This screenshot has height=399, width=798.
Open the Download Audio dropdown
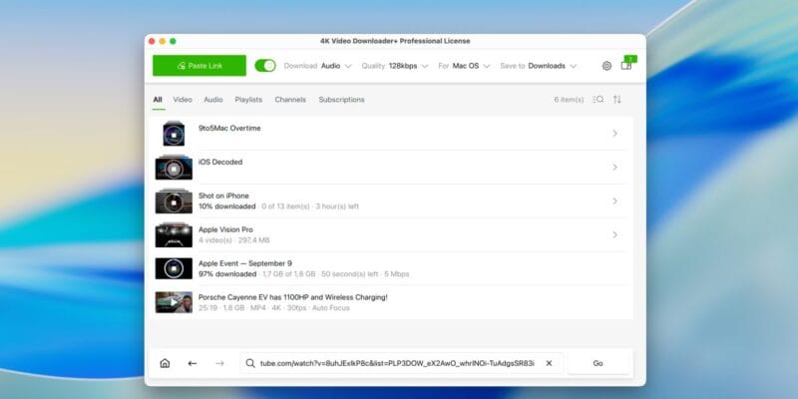pos(317,66)
